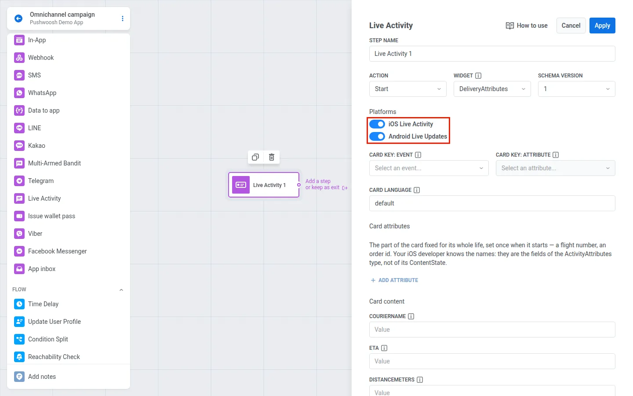Click the COURIERNAME value field
Screen dimensions: 633x396
click(492, 330)
